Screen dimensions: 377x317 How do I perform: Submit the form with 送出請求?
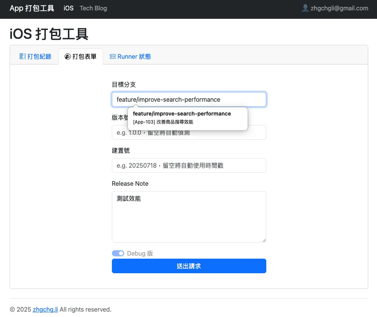pos(188,266)
